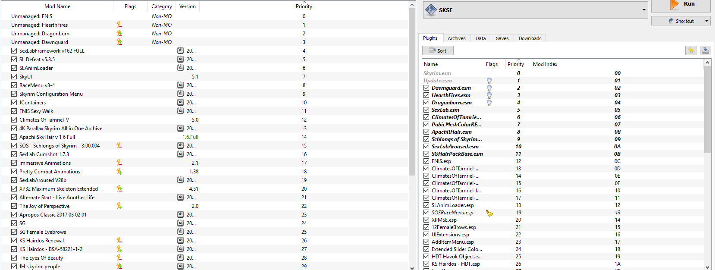This screenshot has height=270, width=715.
Task: Click the create plugin list backup icon
Action: [x=705, y=50]
